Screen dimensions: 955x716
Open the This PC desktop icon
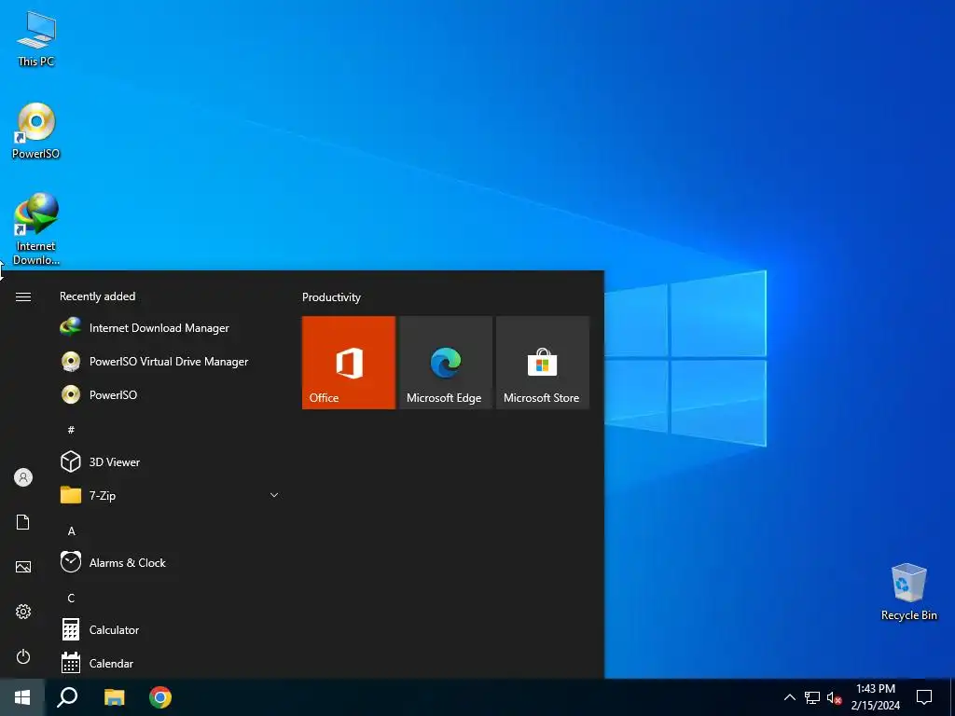click(36, 37)
